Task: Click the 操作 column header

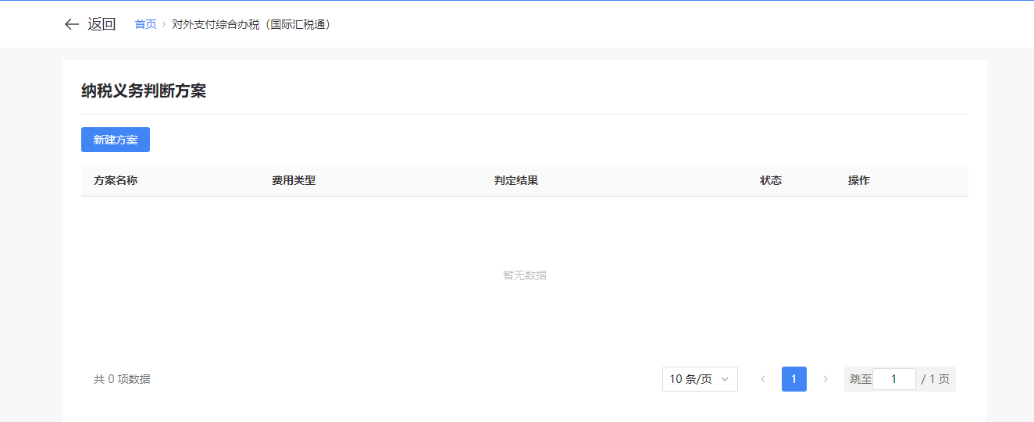Action: point(859,180)
